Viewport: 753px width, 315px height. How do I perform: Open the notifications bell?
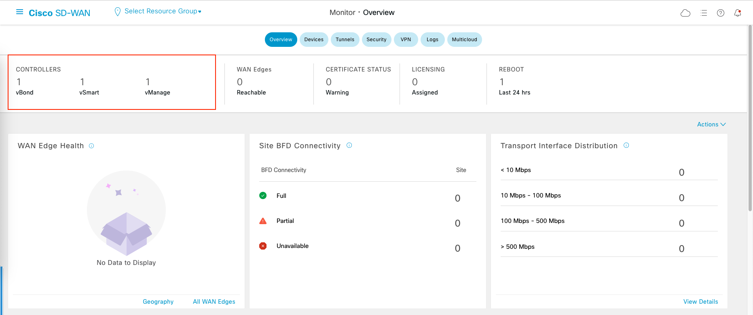[x=738, y=13]
